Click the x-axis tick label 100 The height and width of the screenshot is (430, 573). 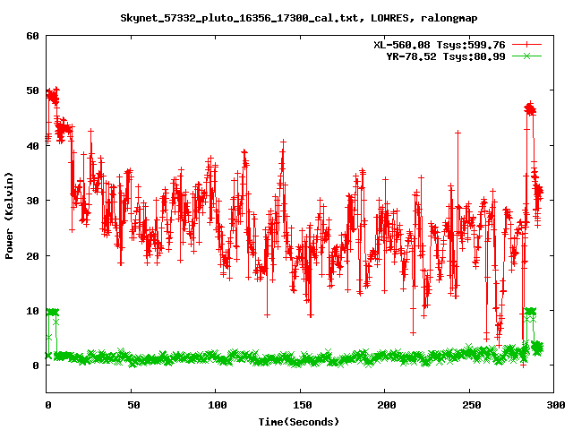pyautogui.click(x=218, y=405)
